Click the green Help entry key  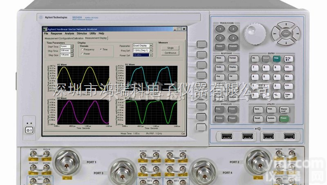(277, 59)
